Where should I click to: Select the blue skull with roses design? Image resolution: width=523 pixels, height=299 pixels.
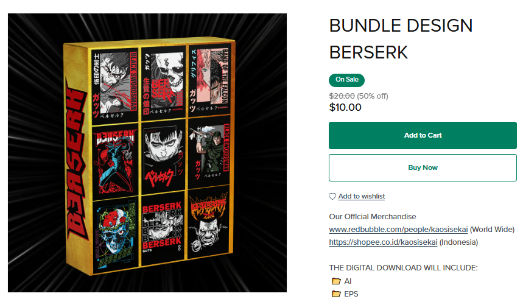pyautogui.click(x=116, y=234)
